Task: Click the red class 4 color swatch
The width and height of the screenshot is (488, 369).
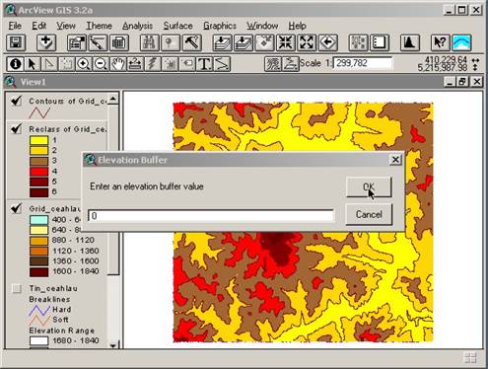Action: point(38,172)
